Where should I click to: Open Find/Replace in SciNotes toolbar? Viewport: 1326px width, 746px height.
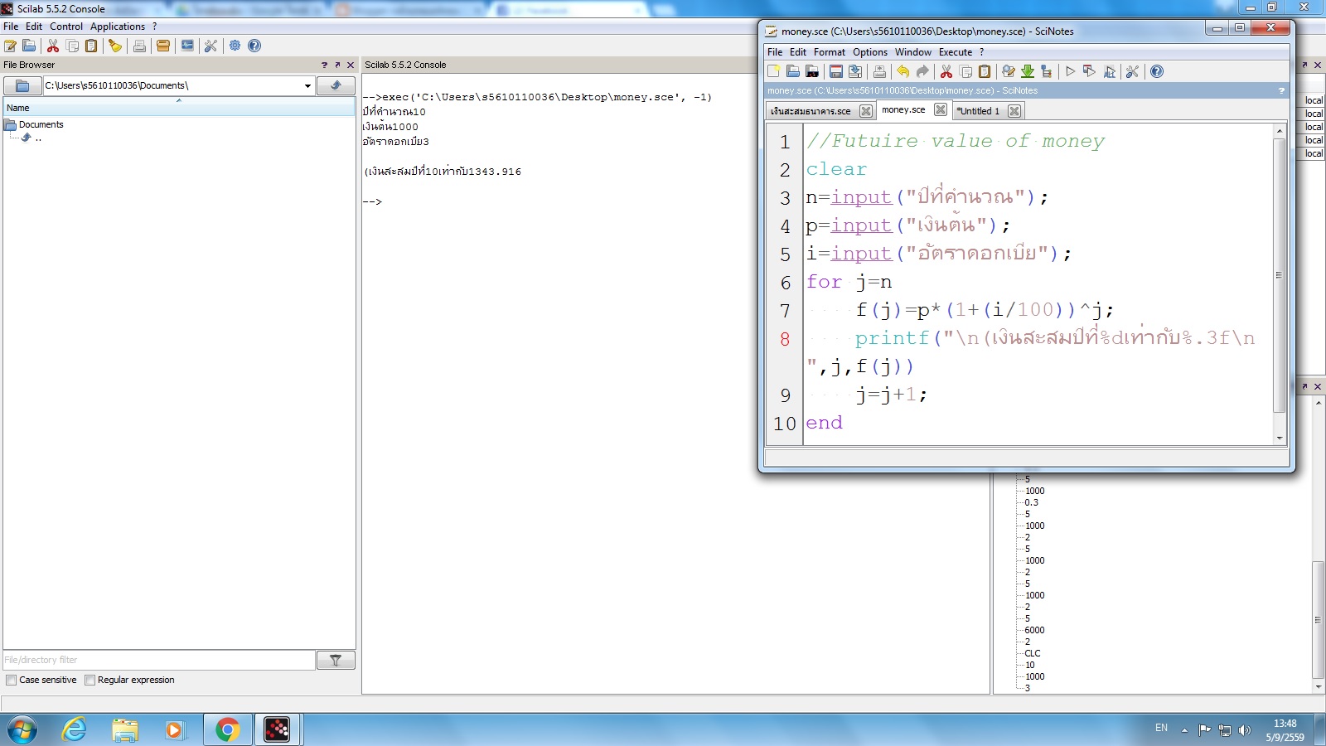pos(1009,71)
